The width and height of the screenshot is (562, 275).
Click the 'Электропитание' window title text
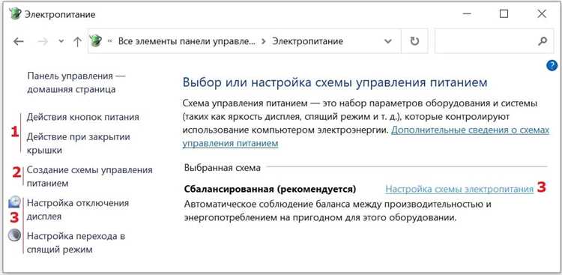click(59, 14)
